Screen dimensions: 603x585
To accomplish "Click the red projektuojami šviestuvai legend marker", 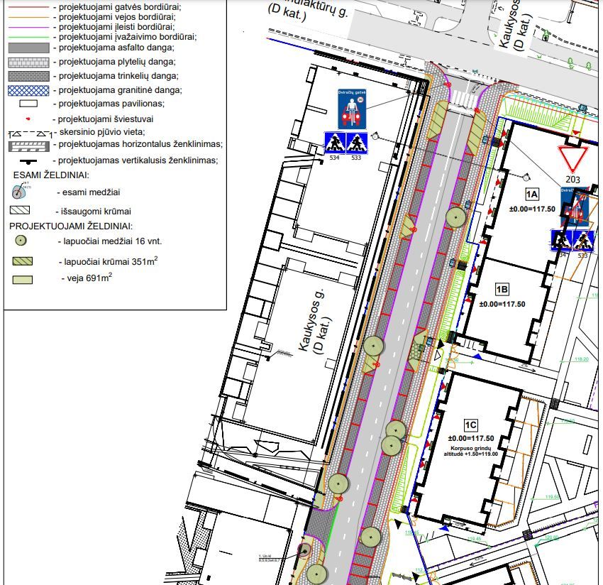I will point(28,119).
